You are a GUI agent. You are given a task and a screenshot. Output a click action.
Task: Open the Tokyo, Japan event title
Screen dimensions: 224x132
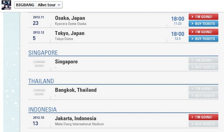pyautogui.click(x=70, y=33)
